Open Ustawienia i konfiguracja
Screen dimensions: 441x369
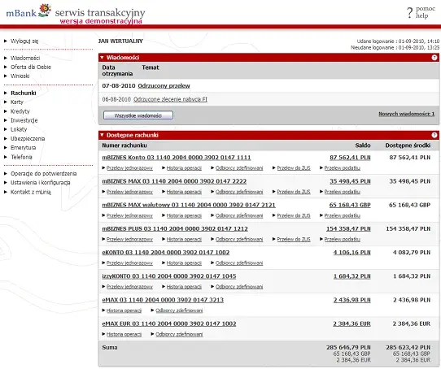(40, 183)
